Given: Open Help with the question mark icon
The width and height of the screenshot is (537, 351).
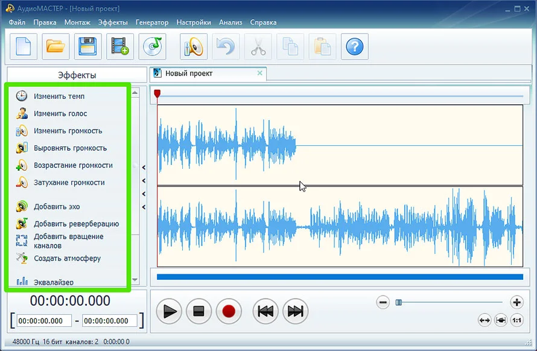Looking at the screenshot, I should click(354, 46).
